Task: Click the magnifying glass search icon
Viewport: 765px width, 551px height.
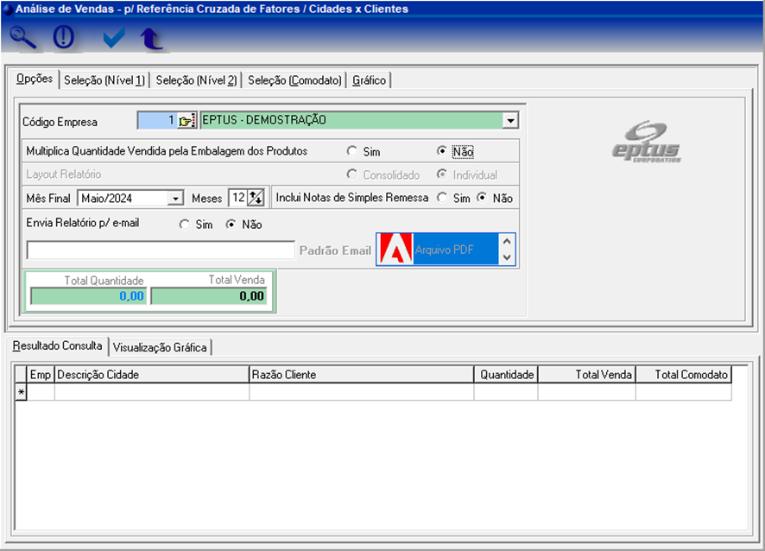Action: coord(23,39)
